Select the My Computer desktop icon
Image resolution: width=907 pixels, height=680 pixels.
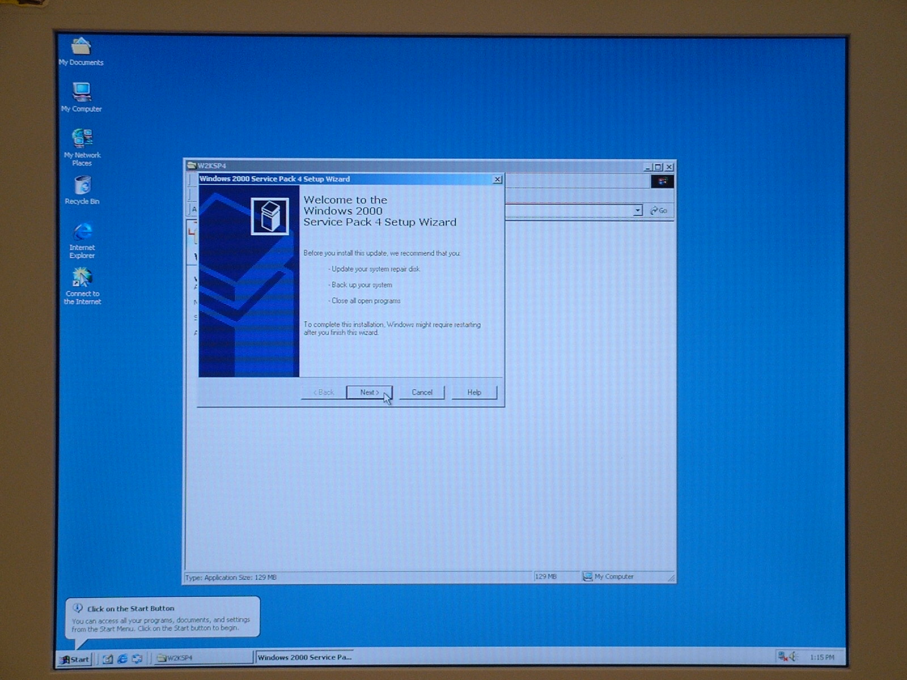82,92
